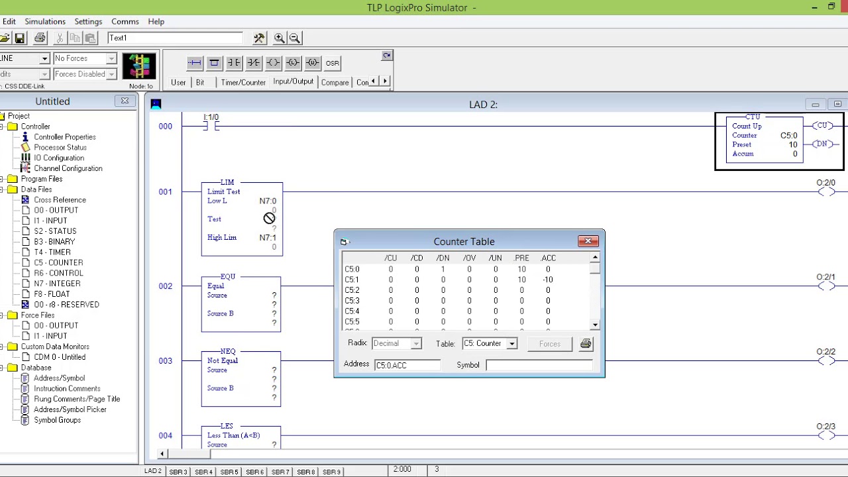Select the SBR 3 ladder tab
Screen dimensions: 848x477
(x=178, y=472)
